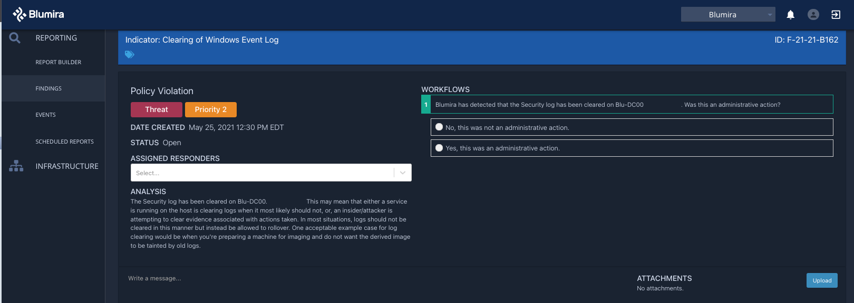The width and height of the screenshot is (854, 303).
Task: Open the Blumira organization dropdown
Action: tap(728, 15)
